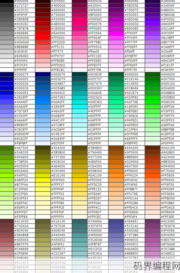Choose the muted purple #9F4D95 swatch

[x=152, y=235]
